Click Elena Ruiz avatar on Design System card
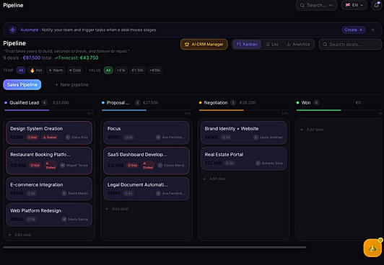The width and height of the screenshot is (384, 265). click(68, 138)
